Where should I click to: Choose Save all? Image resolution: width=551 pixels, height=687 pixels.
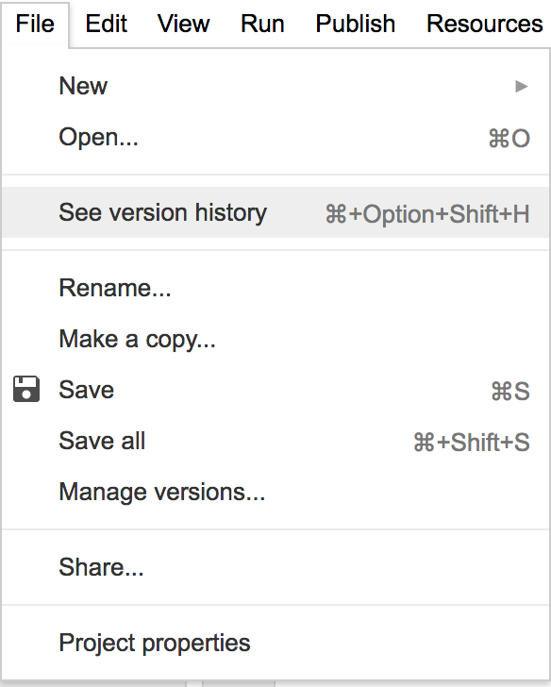coord(275,441)
